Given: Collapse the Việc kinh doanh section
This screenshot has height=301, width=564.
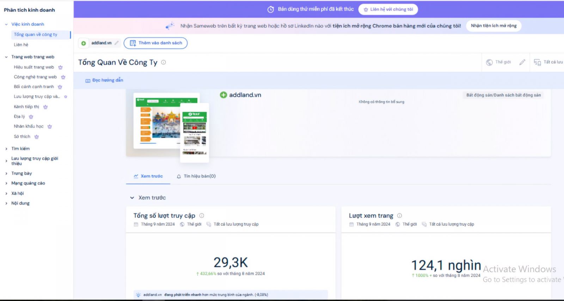Looking at the screenshot, I should [6, 24].
